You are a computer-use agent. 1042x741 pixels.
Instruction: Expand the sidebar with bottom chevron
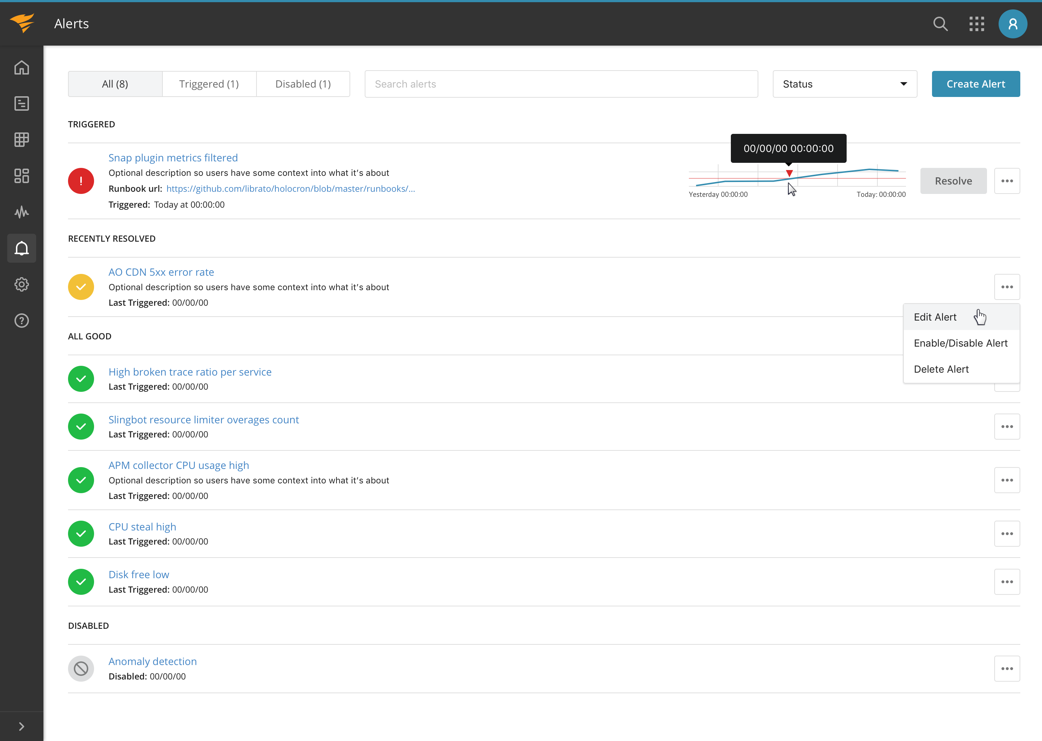[21, 726]
